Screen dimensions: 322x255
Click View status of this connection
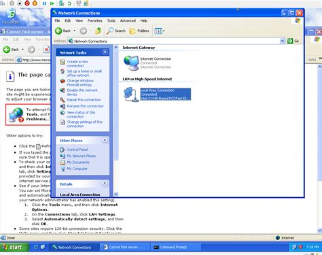click(81, 114)
